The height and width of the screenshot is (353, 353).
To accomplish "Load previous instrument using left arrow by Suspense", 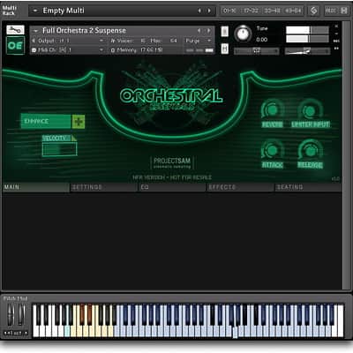I will pos(199,30).
